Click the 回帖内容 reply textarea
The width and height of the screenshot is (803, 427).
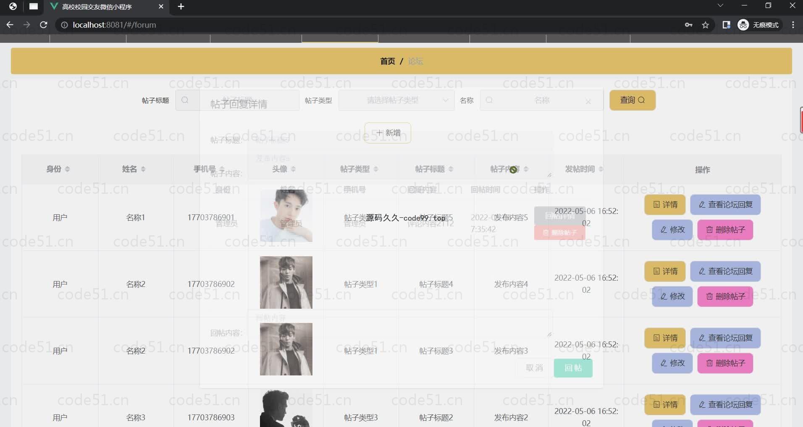pos(400,324)
